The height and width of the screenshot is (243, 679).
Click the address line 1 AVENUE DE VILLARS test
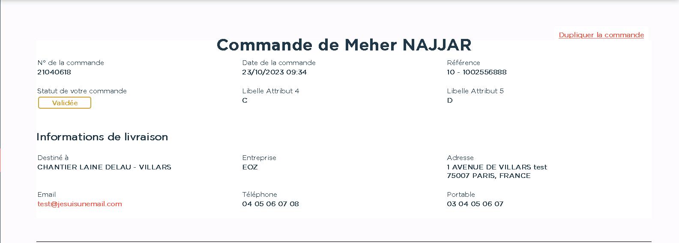(x=497, y=167)
